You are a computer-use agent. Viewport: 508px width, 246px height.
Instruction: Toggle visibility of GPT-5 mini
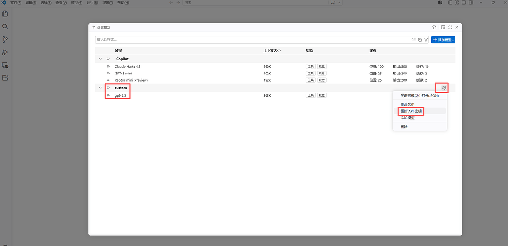[108, 74]
